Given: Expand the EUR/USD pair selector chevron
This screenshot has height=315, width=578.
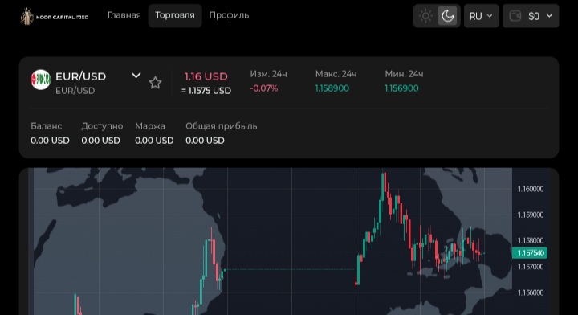Looking at the screenshot, I should click(x=136, y=76).
